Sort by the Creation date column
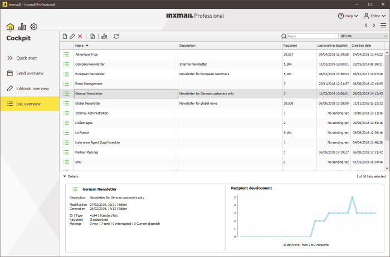Viewport: 390px width, 257px height. click(x=367, y=46)
